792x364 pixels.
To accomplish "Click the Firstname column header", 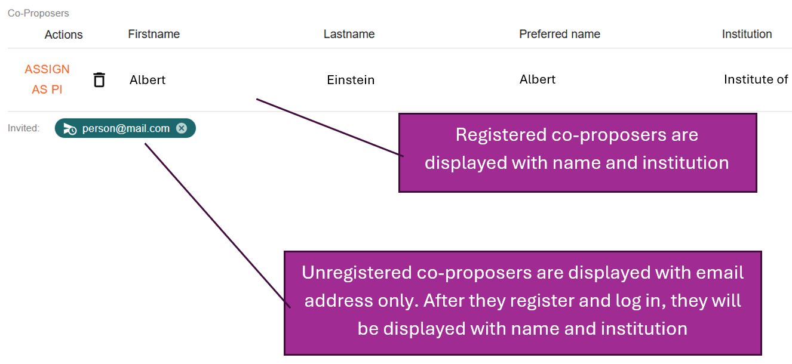I will (154, 34).
